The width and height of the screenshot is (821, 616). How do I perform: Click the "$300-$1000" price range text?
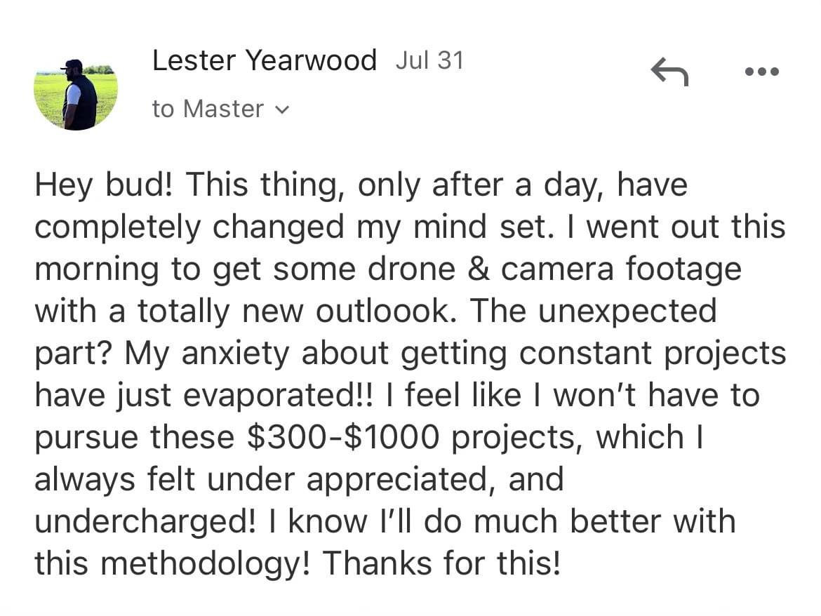click(342, 438)
